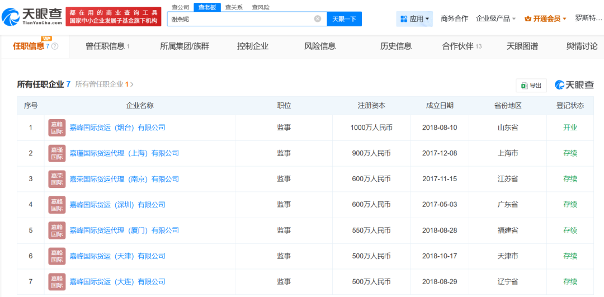Open the 风险信息 tab

(320, 46)
